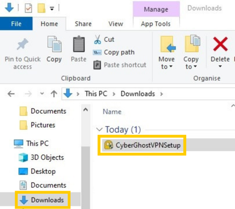This screenshot has width=235, height=209.
Task: Go up one level with Up arrow
Action: [x=54, y=94]
